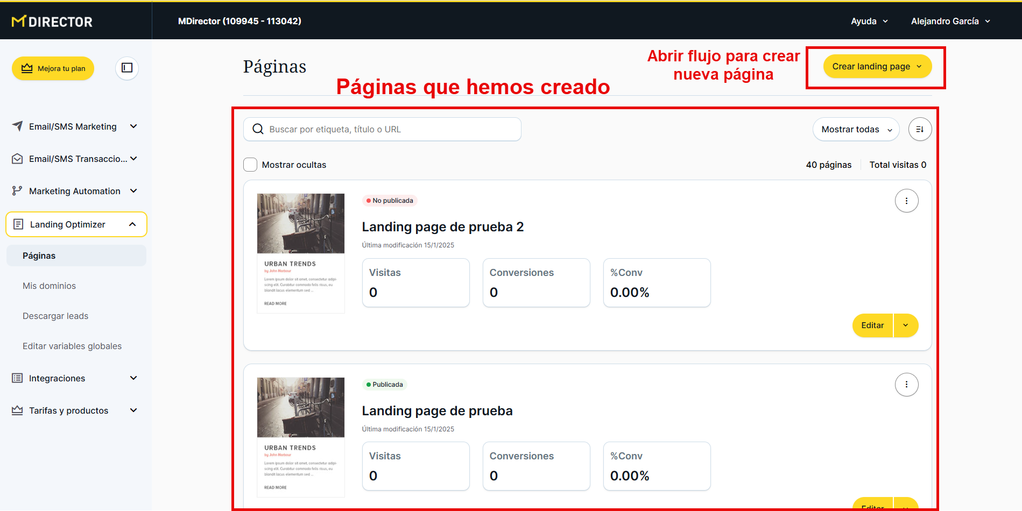Click the MDirector logo
Screen dimensions: 1022x511
(x=52, y=22)
